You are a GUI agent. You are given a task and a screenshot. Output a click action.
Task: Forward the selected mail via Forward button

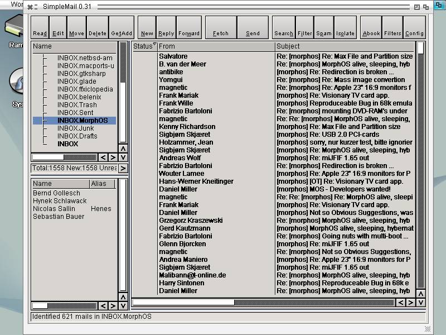189,27
